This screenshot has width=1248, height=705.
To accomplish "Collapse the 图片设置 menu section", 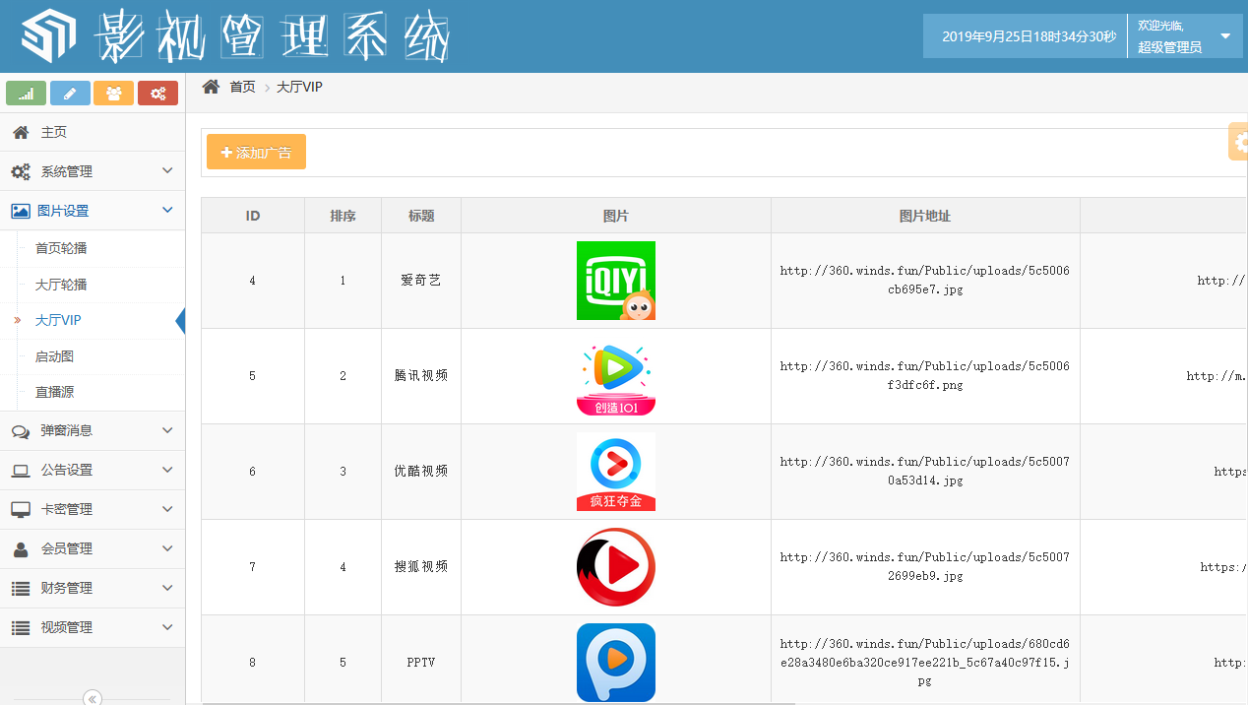I will click(93, 211).
